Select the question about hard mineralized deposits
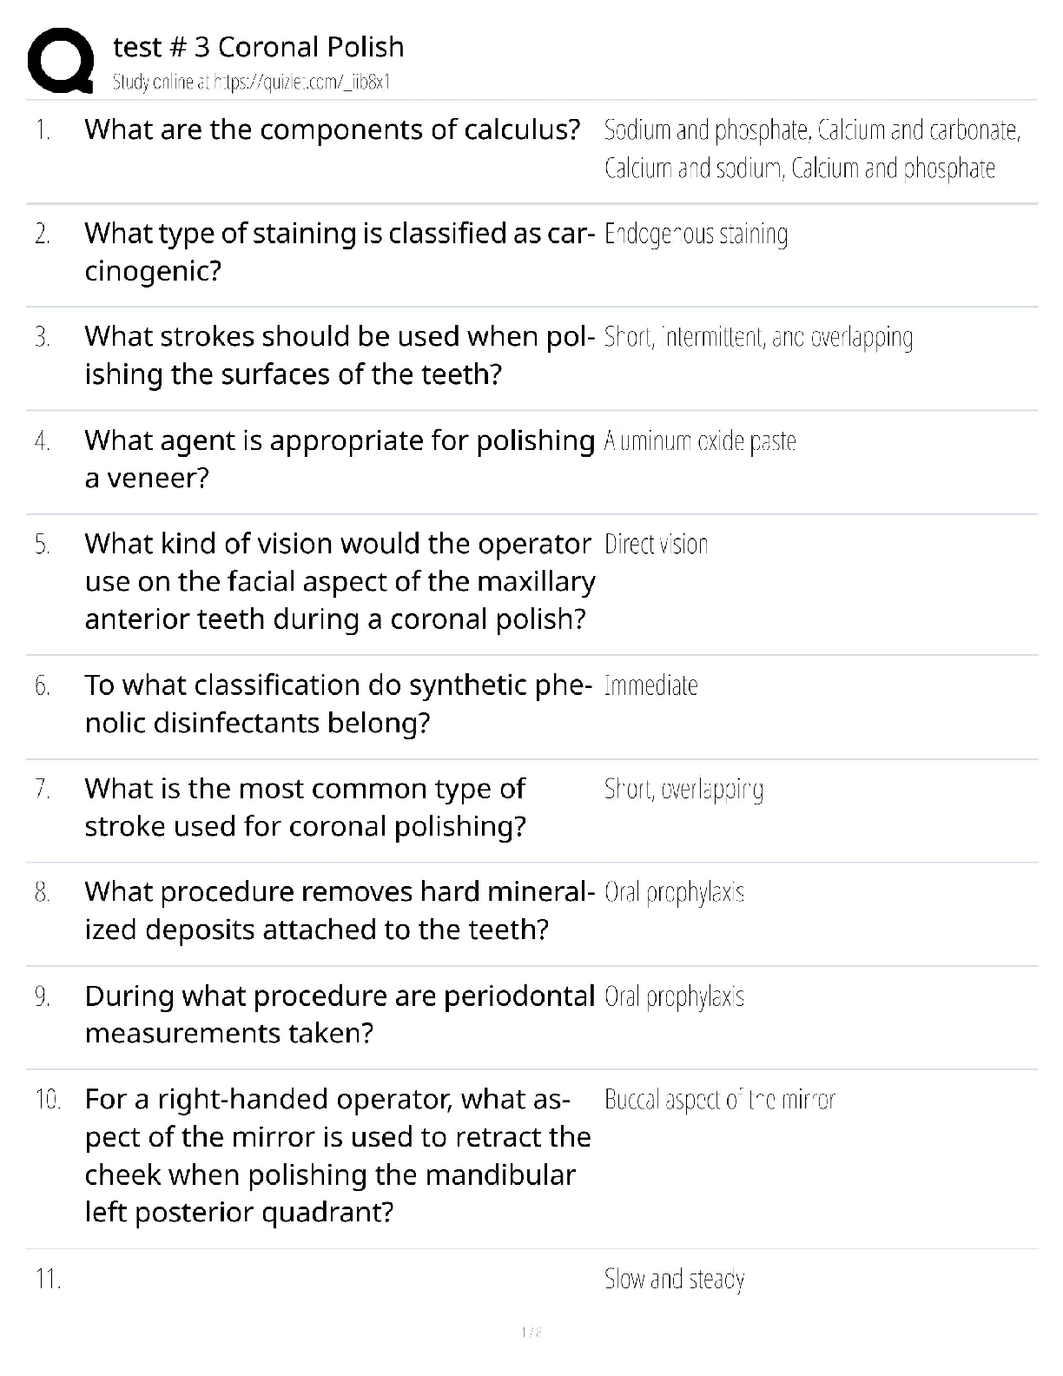 pyautogui.click(x=339, y=910)
